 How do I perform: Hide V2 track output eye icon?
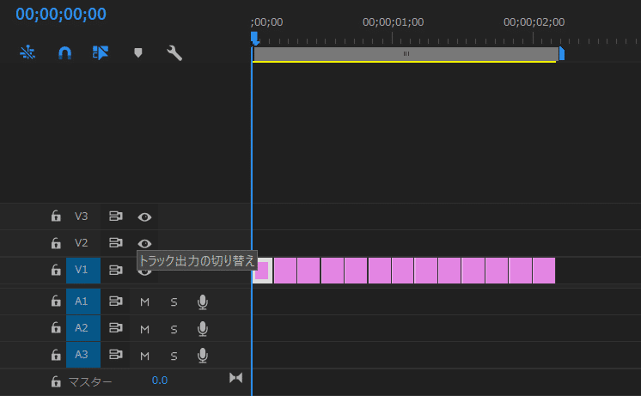(144, 244)
